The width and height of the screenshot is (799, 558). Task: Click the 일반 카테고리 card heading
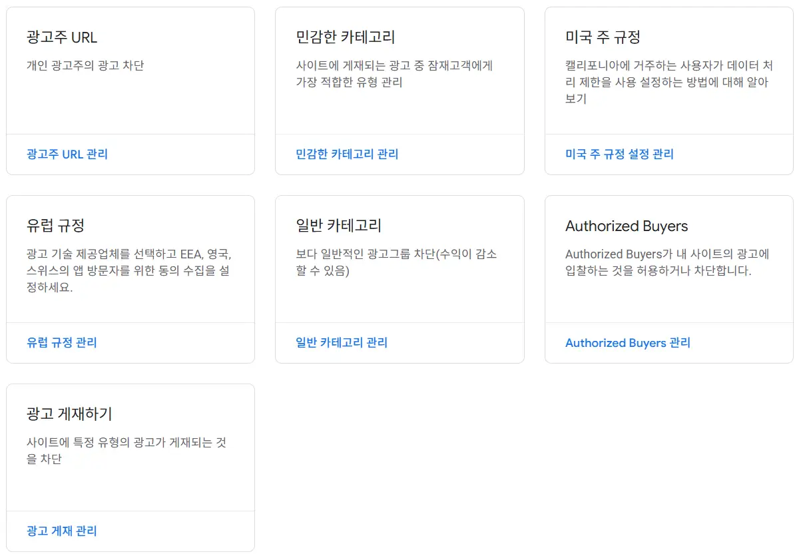(338, 226)
